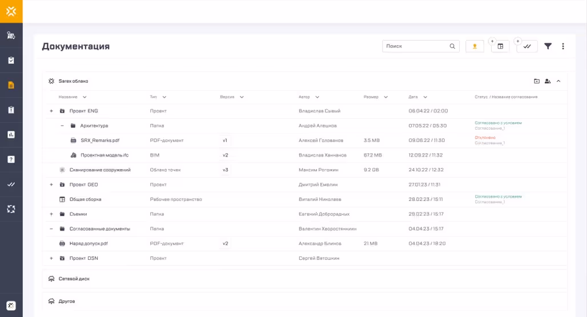Image resolution: width=587 pixels, height=317 pixels.
Task: Open the analytics chart sidebar icon
Action: pyautogui.click(x=11, y=134)
